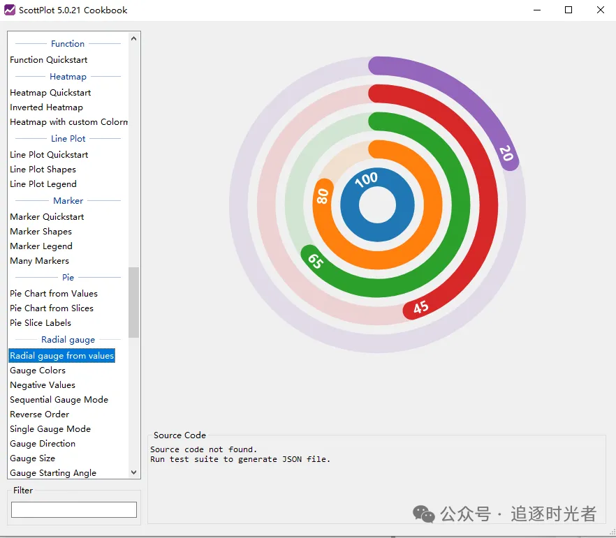Click the ScottPlot app icon in title bar
This screenshot has height=538, width=616.
pyautogui.click(x=10, y=10)
